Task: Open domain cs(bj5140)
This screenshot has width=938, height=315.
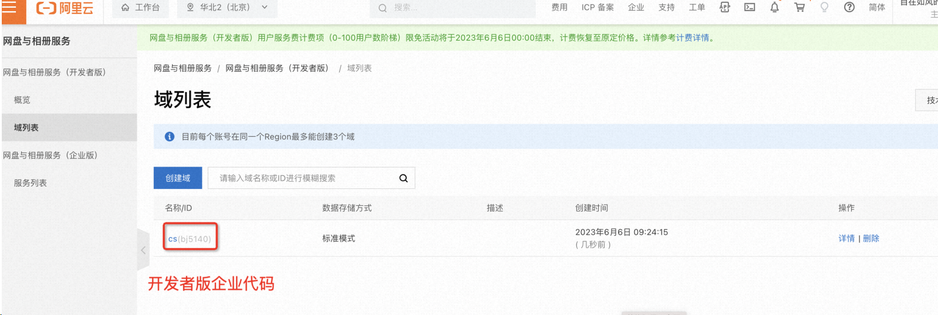Action: point(190,239)
